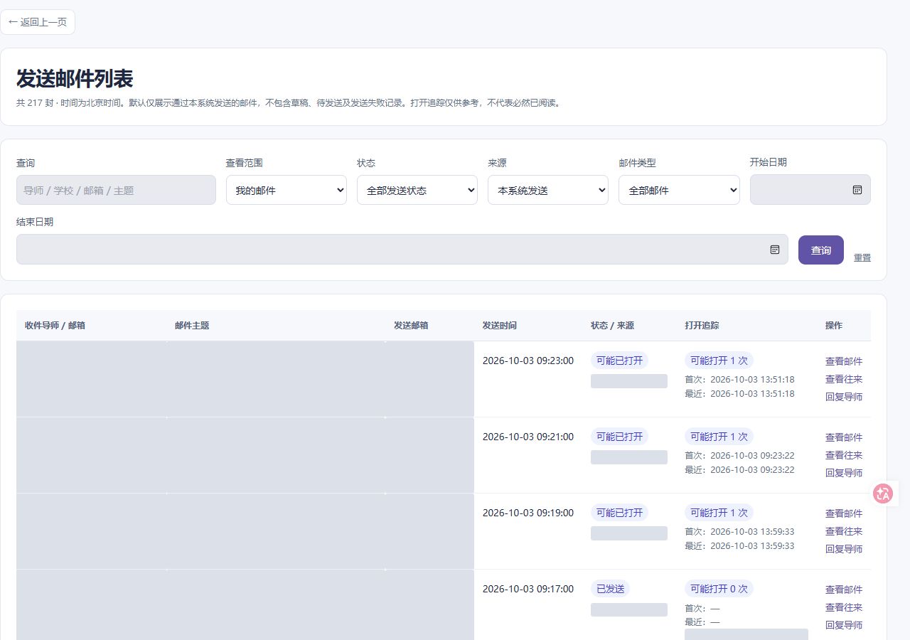Click the send time 2026-10-03 09:21:00
The height and width of the screenshot is (640, 910).
point(528,437)
